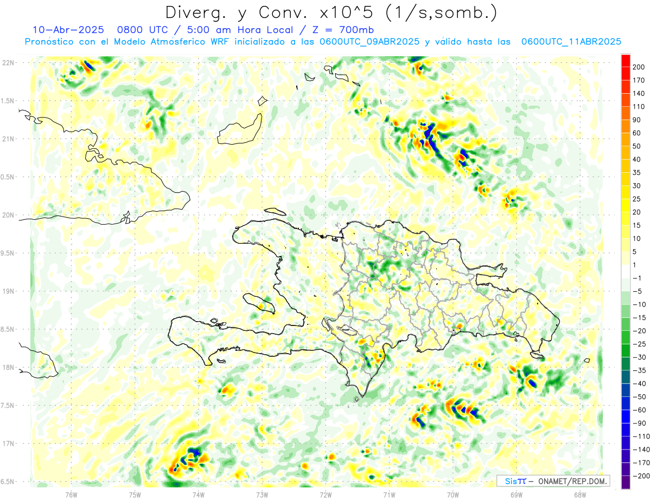The width and height of the screenshot is (651, 502).
Task: Click the '20N' latitude label
Action: pos(8,215)
